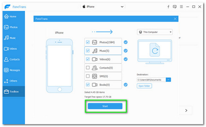Click the computer monitor restore graphic
This screenshot has width=206, height=127.
(155, 52)
